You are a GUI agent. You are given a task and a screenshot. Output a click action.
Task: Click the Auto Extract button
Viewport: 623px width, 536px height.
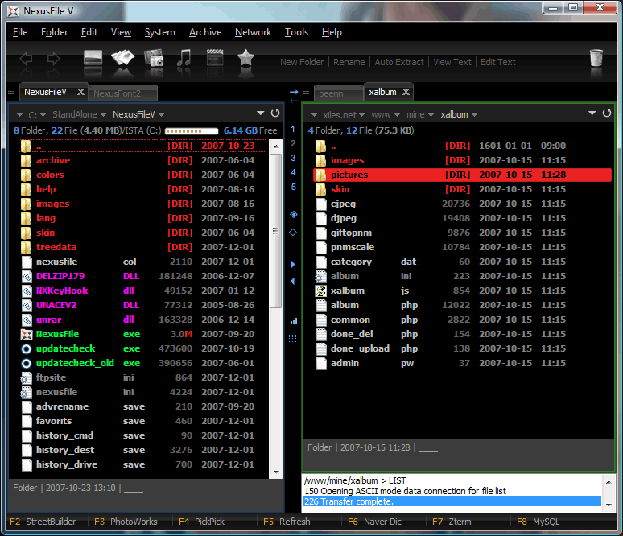pyautogui.click(x=399, y=62)
